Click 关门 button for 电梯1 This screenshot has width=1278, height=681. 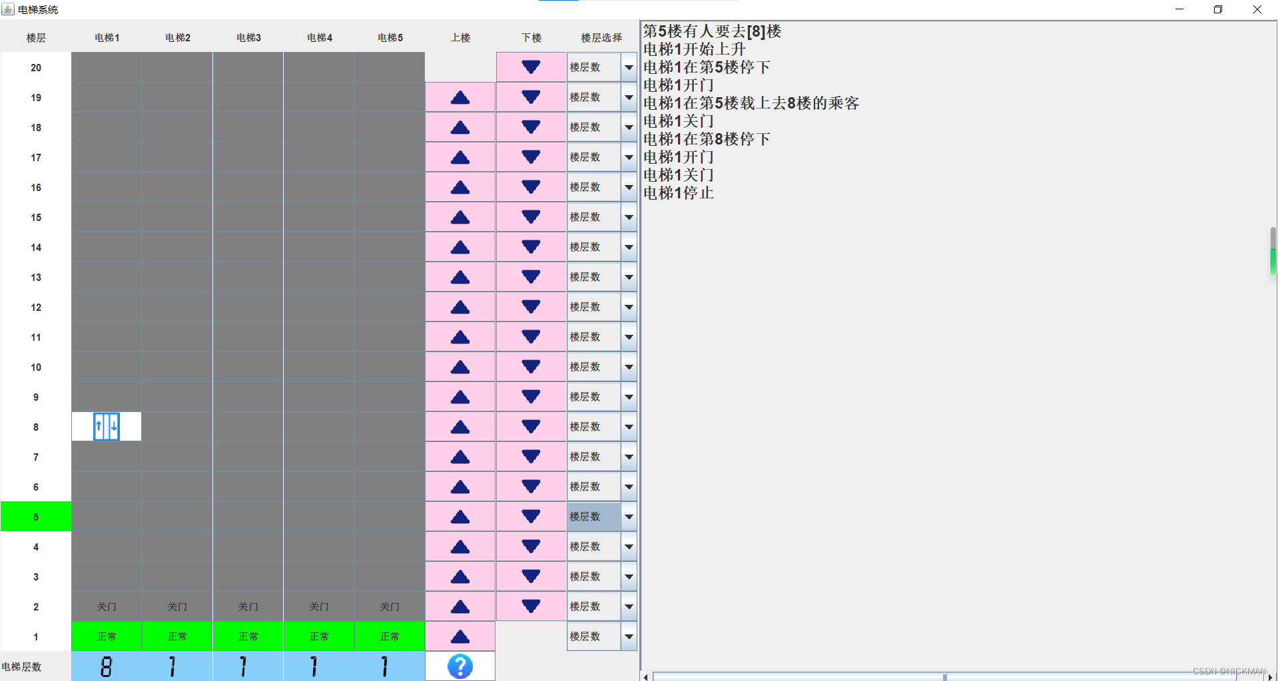pos(107,606)
